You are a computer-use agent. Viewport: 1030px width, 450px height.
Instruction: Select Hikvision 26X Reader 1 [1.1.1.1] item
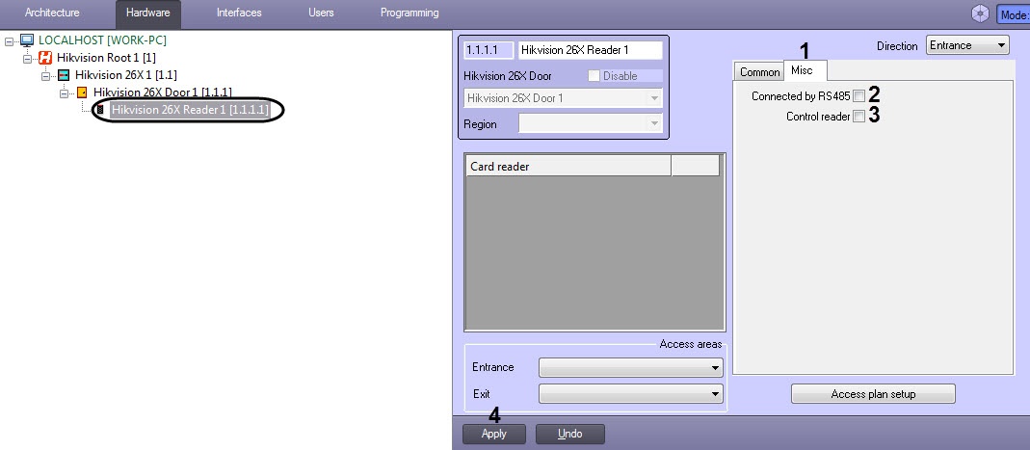[190, 110]
